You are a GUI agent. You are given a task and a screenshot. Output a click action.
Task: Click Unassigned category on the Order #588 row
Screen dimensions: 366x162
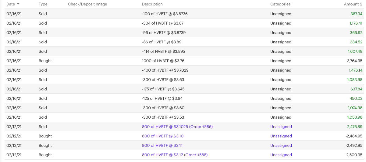click(281, 155)
